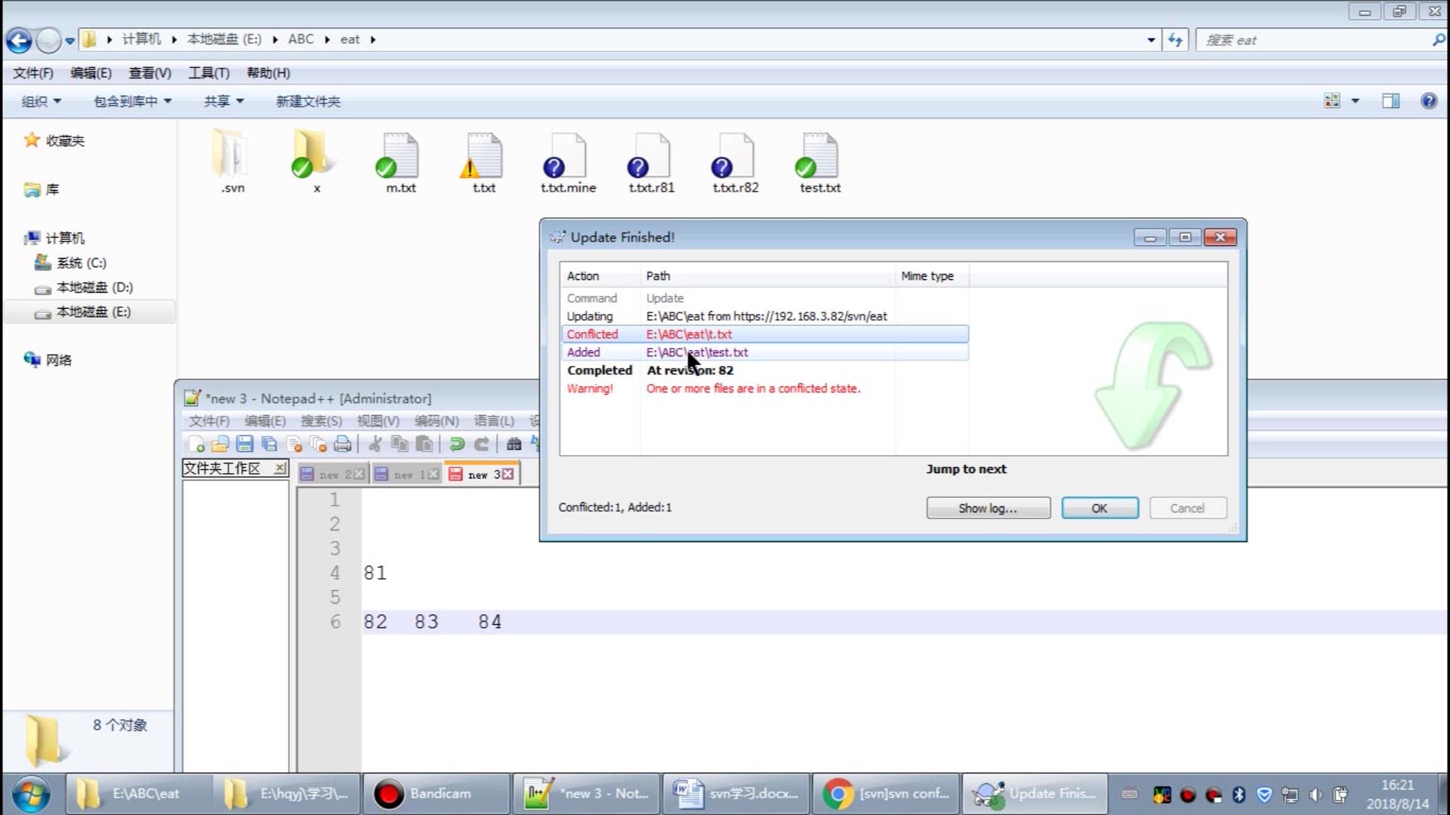Click the Cut scissors icon in Notepad++
1450x815 pixels.
click(x=375, y=444)
